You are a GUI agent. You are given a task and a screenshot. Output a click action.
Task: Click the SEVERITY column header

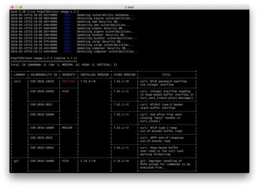[x=69, y=75]
